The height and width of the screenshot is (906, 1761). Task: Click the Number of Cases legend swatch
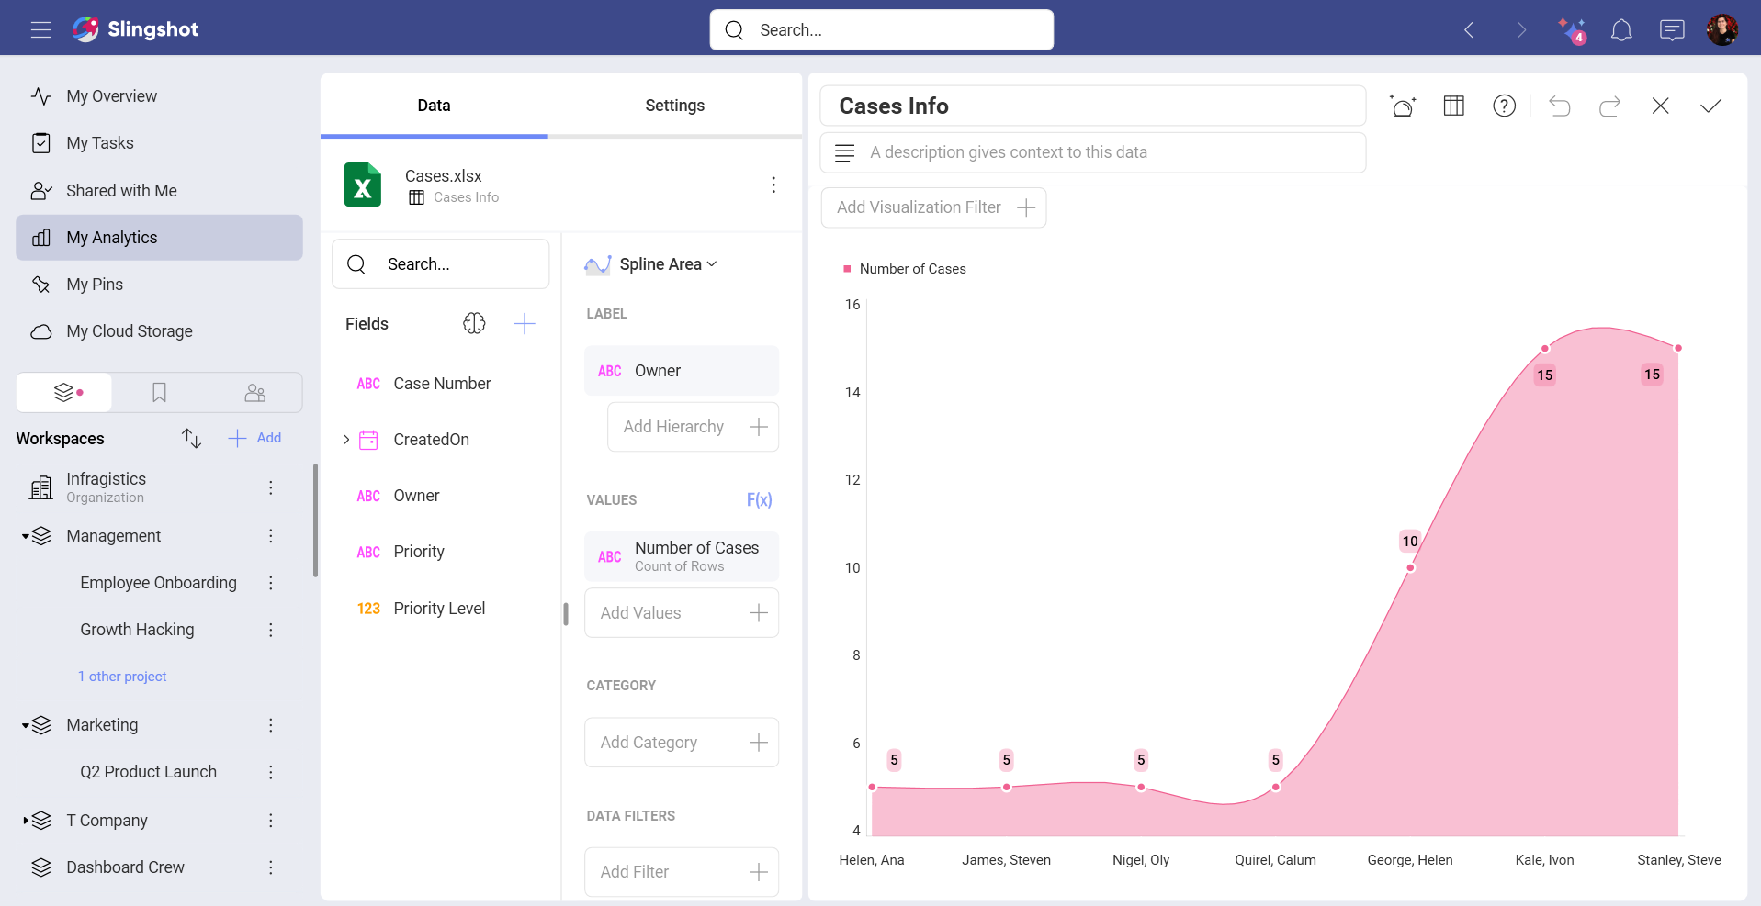847,269
